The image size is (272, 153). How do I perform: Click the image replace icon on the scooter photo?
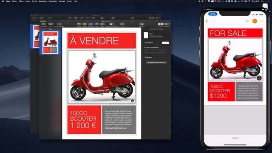click(133, 101)
